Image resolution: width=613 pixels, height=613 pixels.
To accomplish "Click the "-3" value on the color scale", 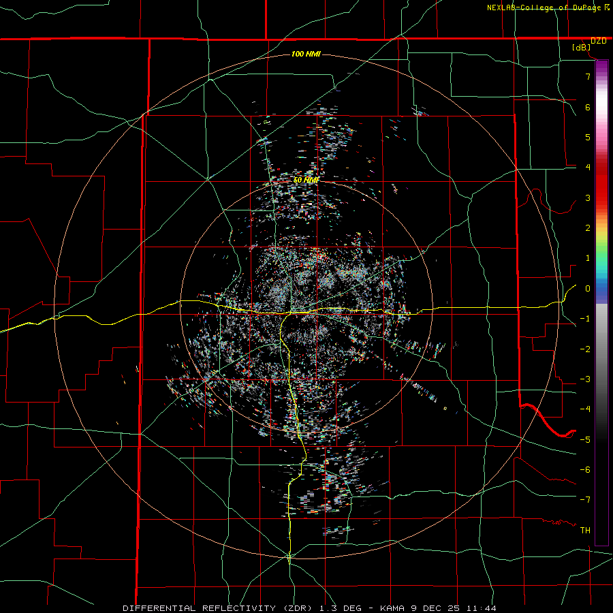I will [x=585, y=379].
